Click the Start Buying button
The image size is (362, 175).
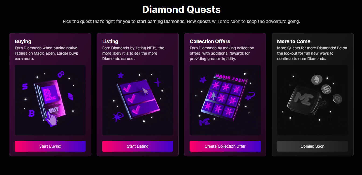(x=50, y=146)
